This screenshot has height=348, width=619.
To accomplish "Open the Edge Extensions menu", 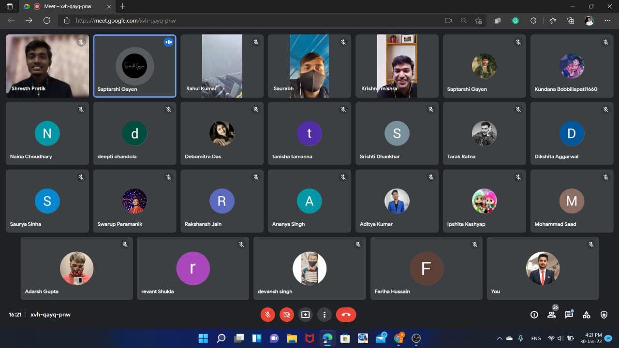I will [533, 21].
